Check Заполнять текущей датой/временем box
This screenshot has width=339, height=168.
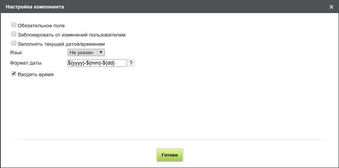tap(14, 43)
